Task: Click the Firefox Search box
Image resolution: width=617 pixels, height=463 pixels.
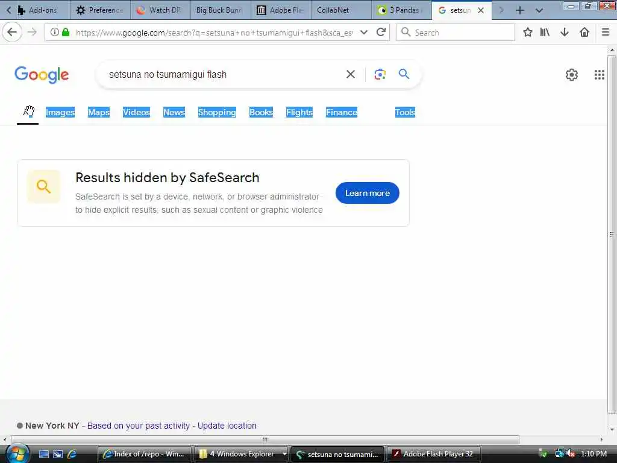Action: coord(456,33)
